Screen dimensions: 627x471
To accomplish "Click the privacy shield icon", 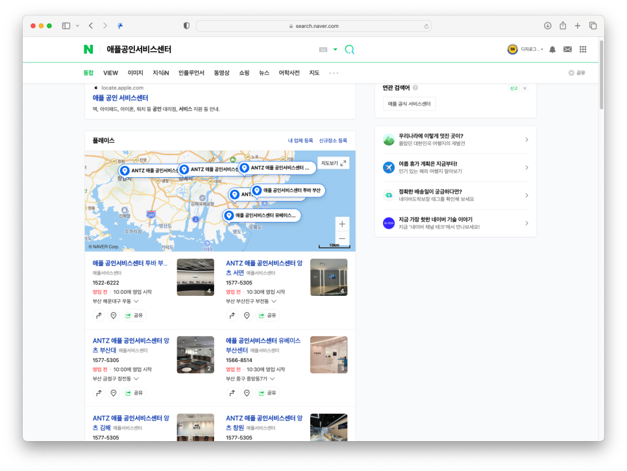I will pos(186,25).
